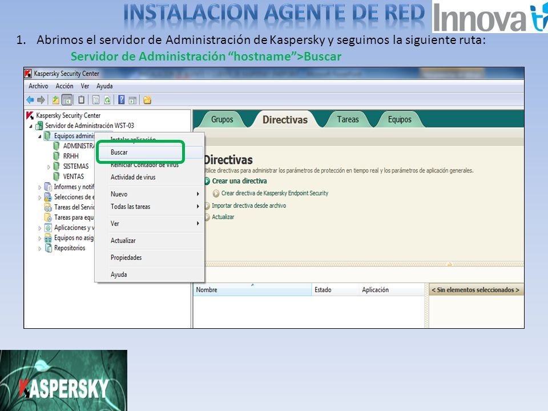Click the Up one level folder icon
This screenshot has width=548, height=411.
tap(55, 100)
